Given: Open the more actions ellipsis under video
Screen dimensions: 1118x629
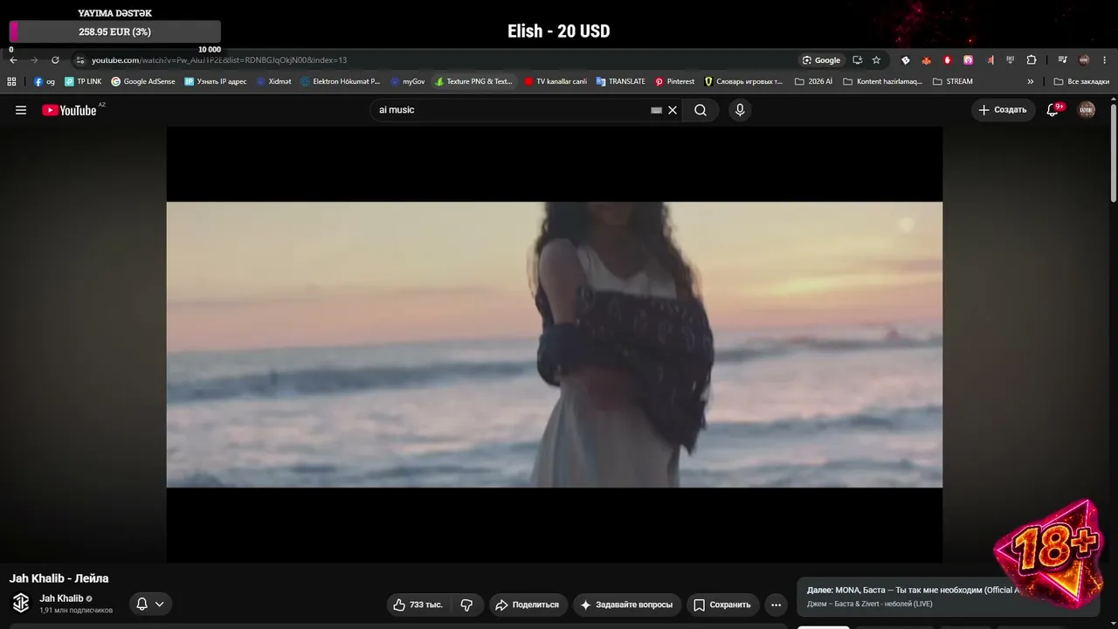Looking at the screenshot, I should click(776, 605).
